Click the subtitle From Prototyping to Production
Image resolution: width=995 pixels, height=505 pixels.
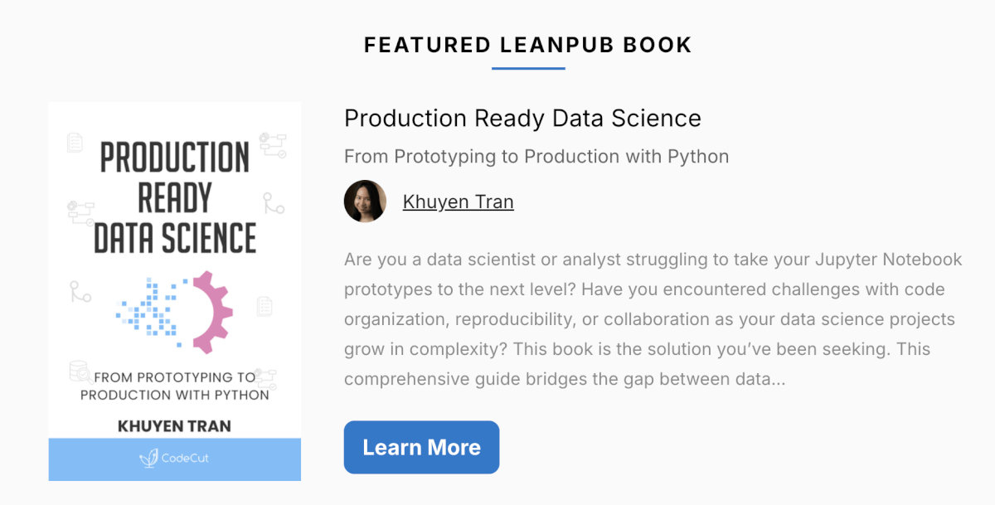(x=536, y=156)
